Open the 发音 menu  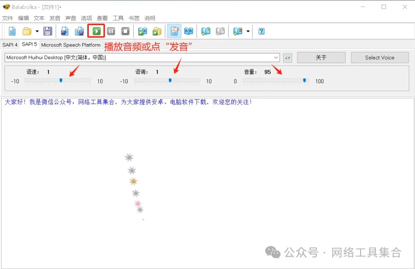[55, 18]
